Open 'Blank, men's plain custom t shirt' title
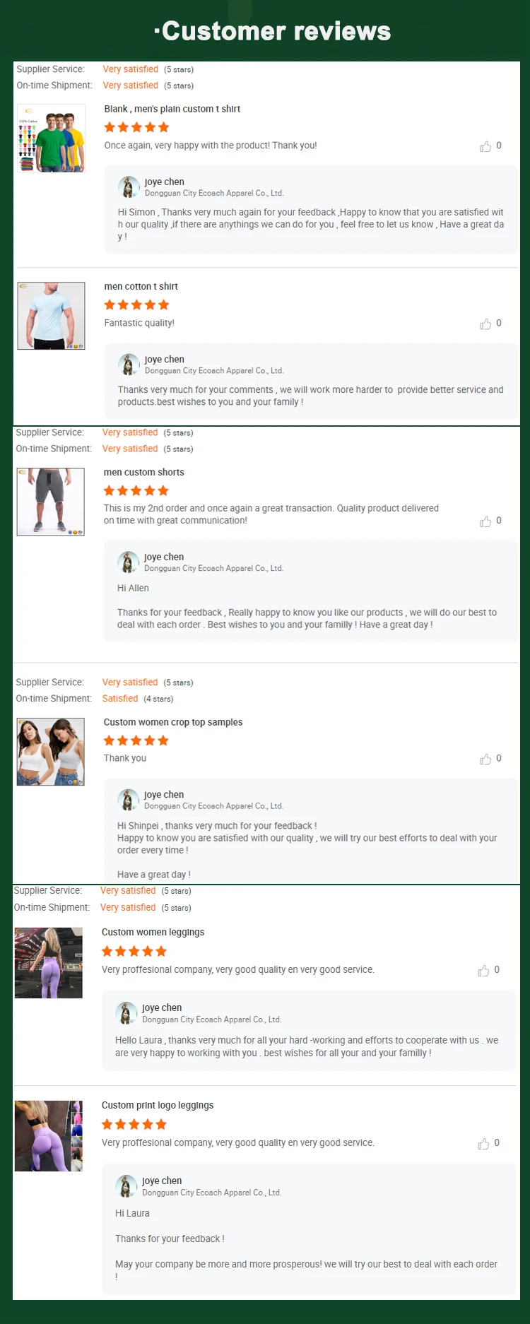Screen dimensions: 530x1324 coord(172,109)
